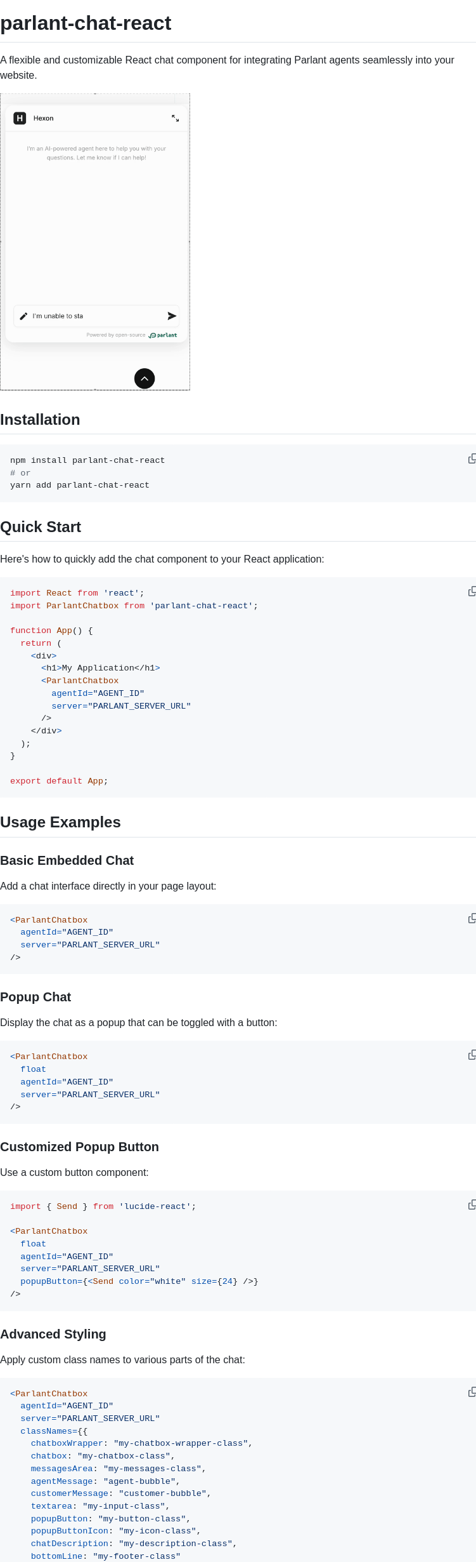Copy the Quick Start code snippet
This screenshot has height=1562, width=476.
(x=472, y=592)
